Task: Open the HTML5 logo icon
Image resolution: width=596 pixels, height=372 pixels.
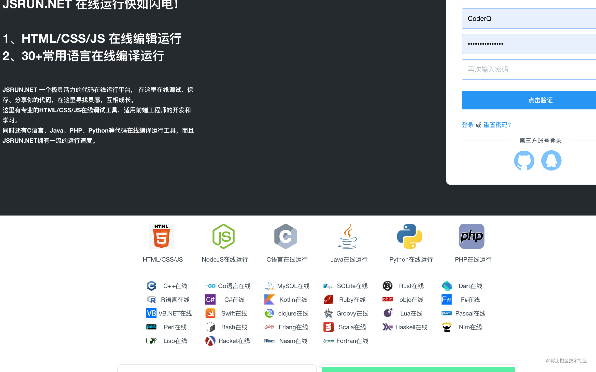Action: 161,236
